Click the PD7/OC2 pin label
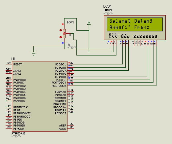The height and width of the screenshot is (144, 172). click(61, 113)
